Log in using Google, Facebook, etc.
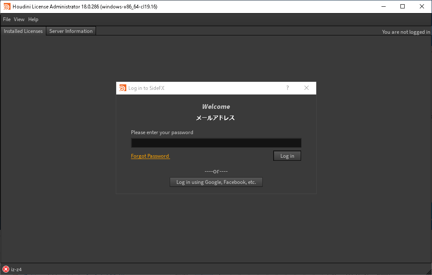432x275 pixels. [x=216, y=182]
